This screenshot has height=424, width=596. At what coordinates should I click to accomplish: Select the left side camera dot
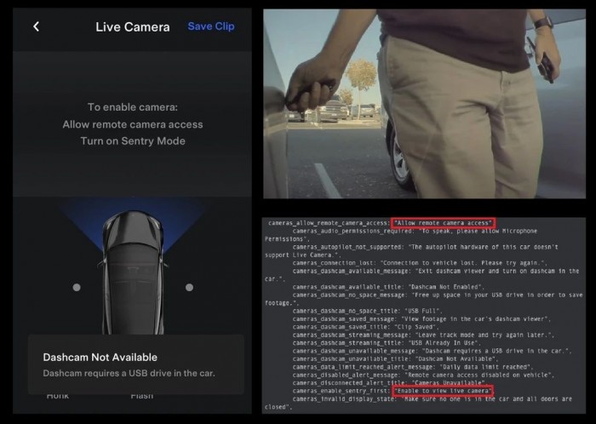click(x=77, y=287)
